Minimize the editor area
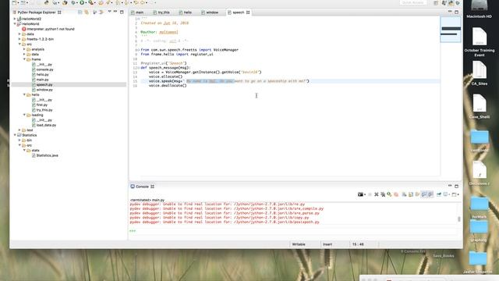 coord(450,11)
